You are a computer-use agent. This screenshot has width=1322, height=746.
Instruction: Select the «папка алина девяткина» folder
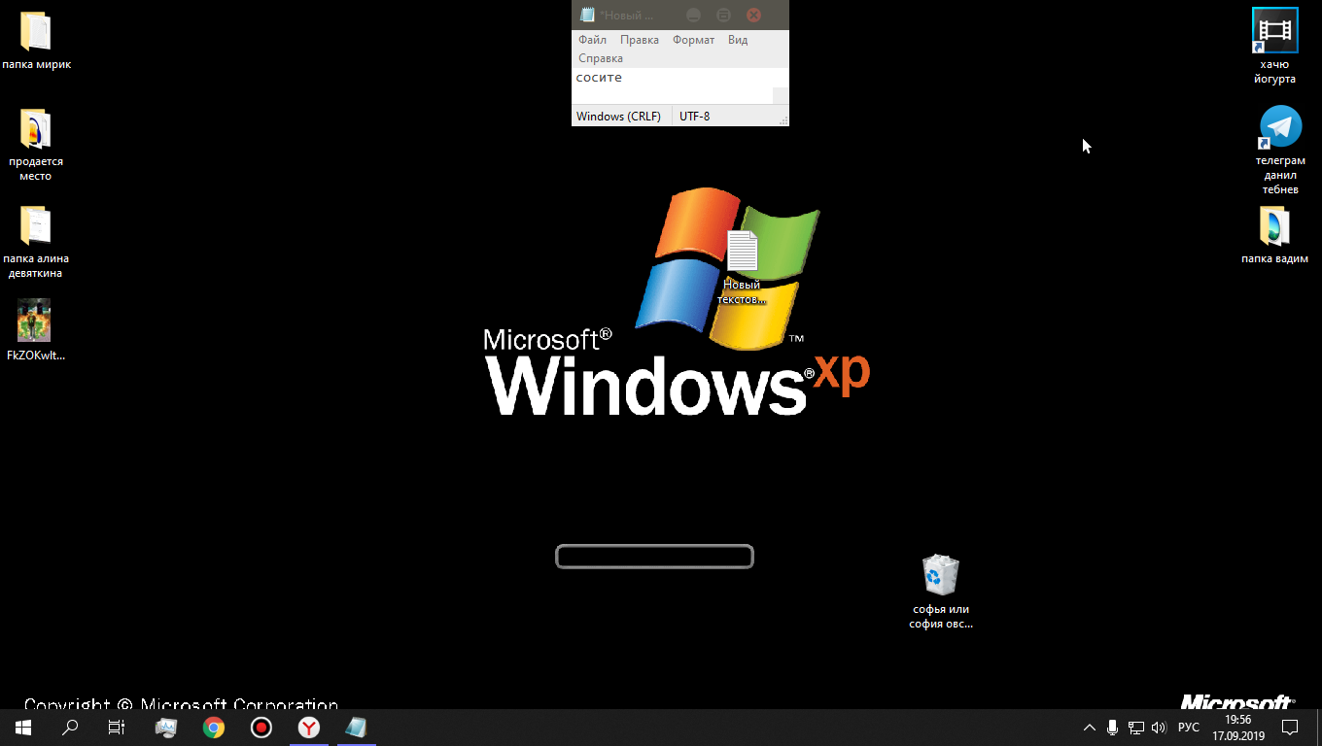coord(36,226)
